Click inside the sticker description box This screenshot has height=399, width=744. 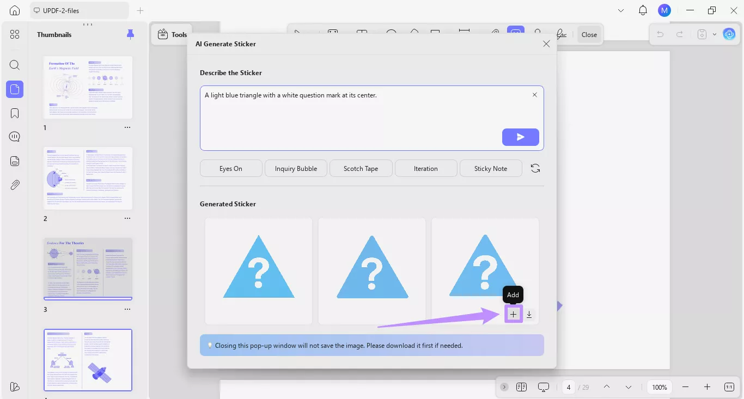[371, 118]
